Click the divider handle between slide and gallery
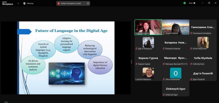 pyautogui.click(x=131, y=62)
